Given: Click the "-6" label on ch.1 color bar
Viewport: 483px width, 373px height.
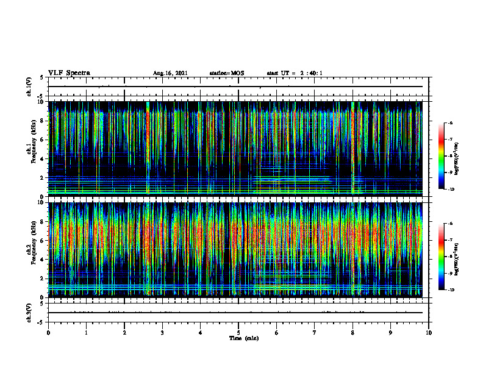Looking at the screenshot, I should point(451,123).
